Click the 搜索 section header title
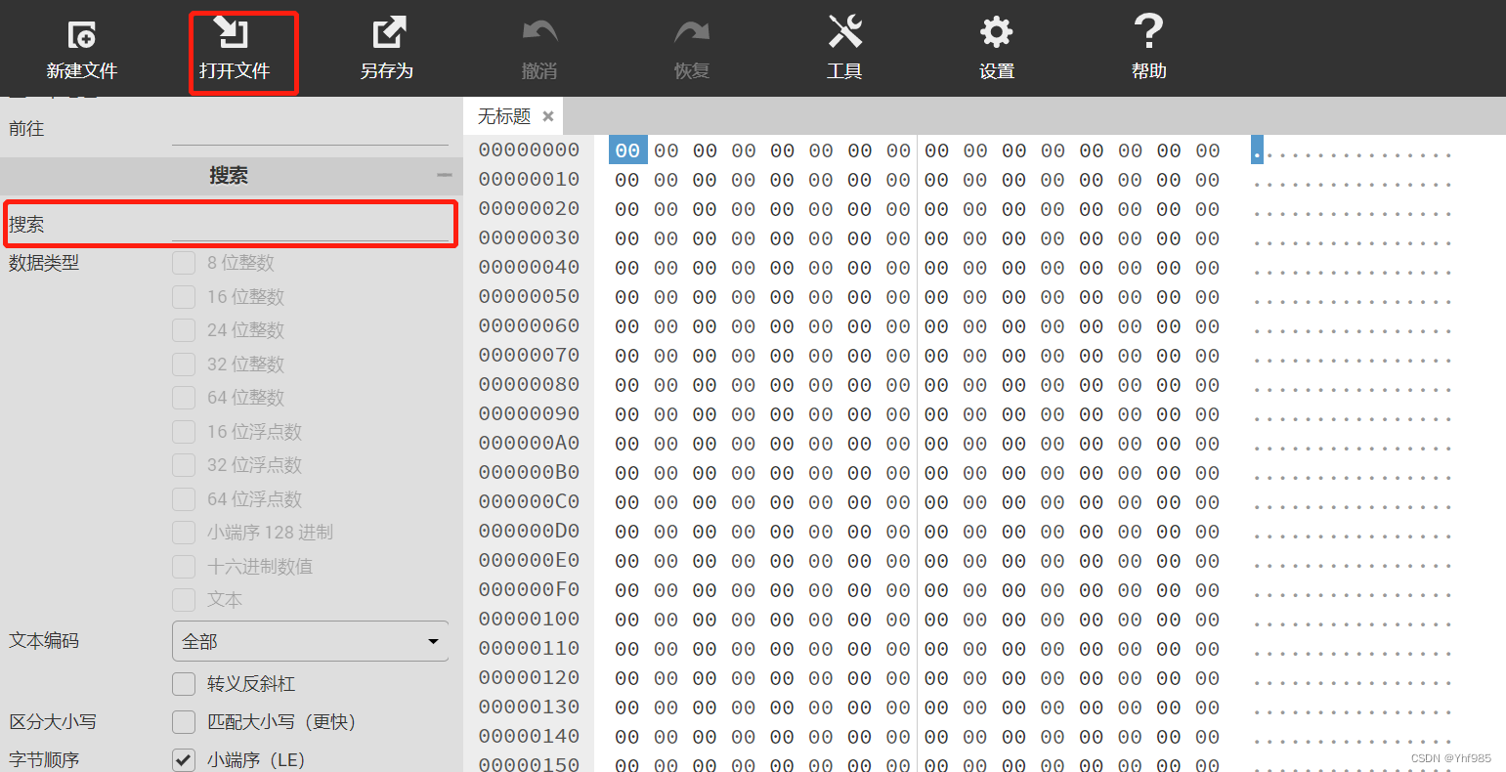This screenshot has width=1506, height=772. (x=229, y=176)
